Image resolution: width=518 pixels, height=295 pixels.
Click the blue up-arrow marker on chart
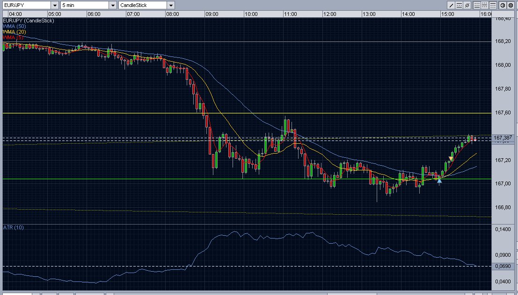click(439, 181)
